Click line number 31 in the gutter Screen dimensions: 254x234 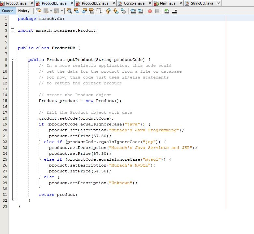pos(5,195)
